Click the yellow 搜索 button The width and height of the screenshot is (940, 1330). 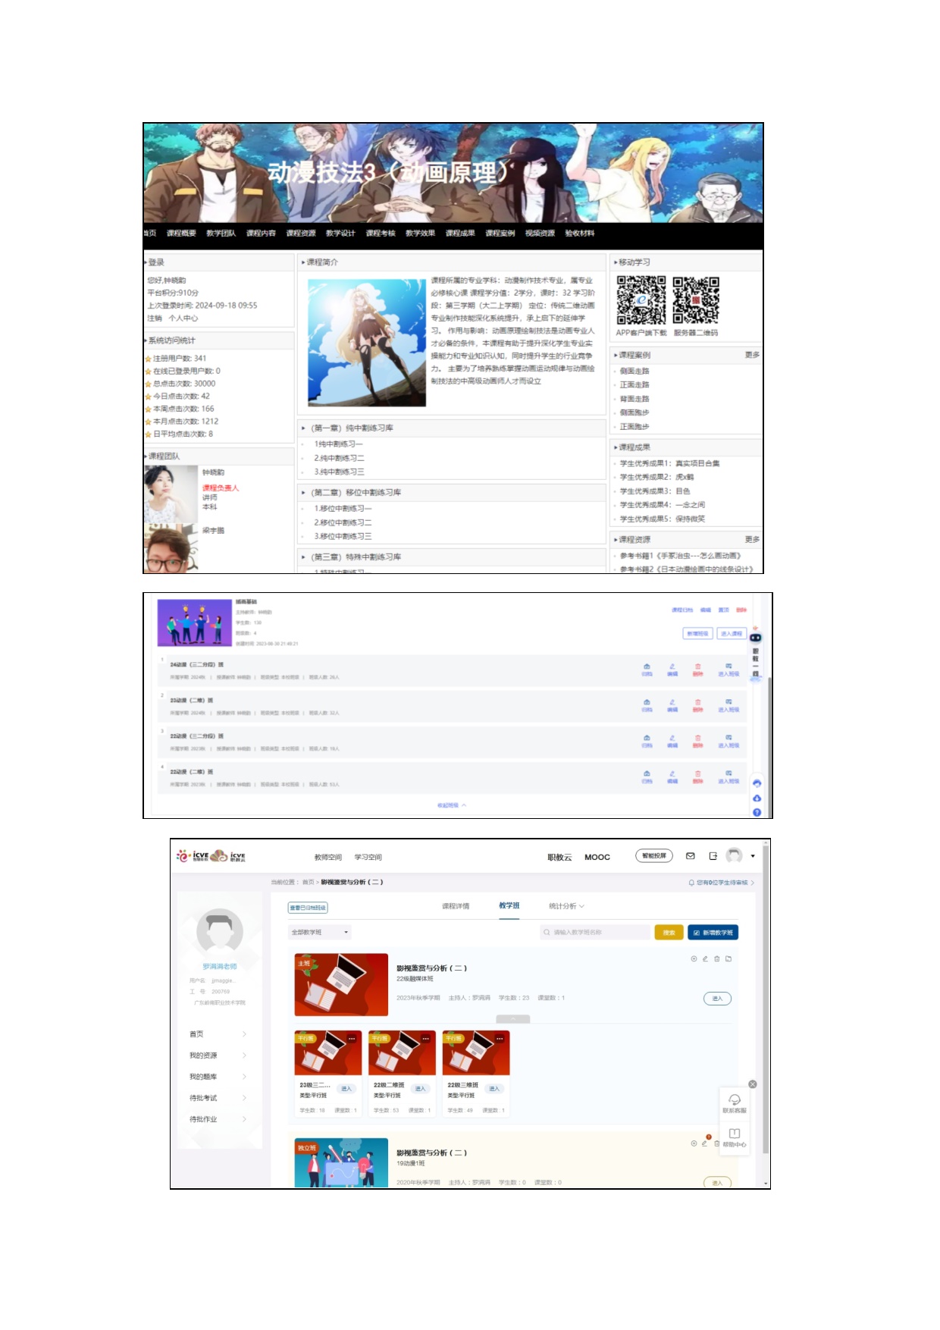669,933
